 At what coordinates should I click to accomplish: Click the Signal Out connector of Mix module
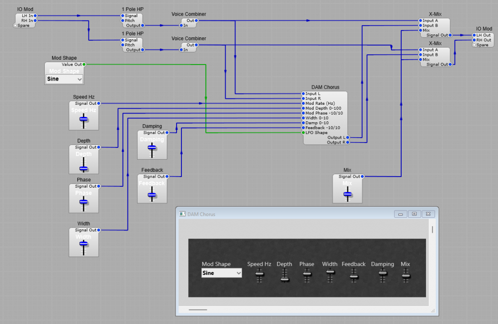(x=362, y=177)
